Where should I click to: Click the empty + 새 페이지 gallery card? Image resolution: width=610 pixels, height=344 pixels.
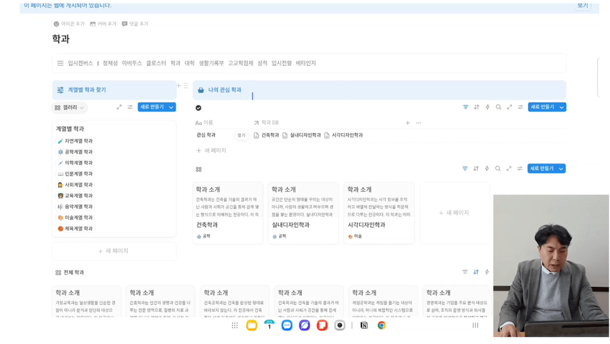[x=454, y=213]
